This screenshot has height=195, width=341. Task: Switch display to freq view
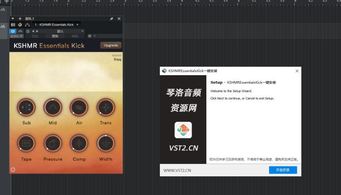[117, 59]
